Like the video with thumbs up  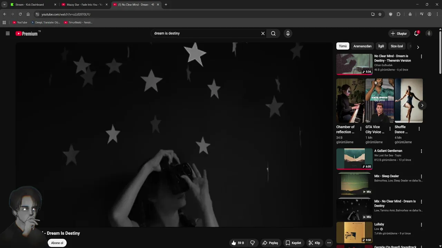pyautogui.click(x=238, y=243)
